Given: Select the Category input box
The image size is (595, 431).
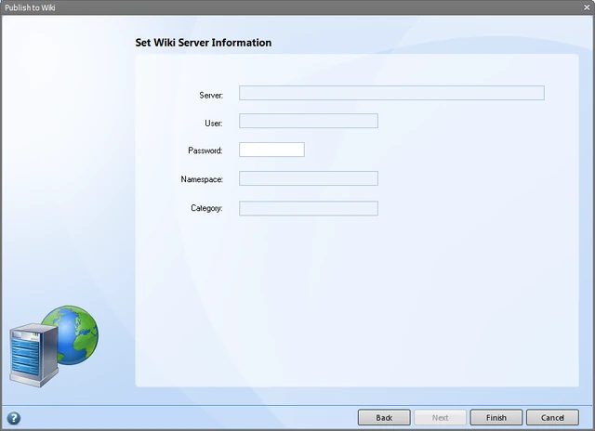Looking at the screenshot, I should pos(309,208).
